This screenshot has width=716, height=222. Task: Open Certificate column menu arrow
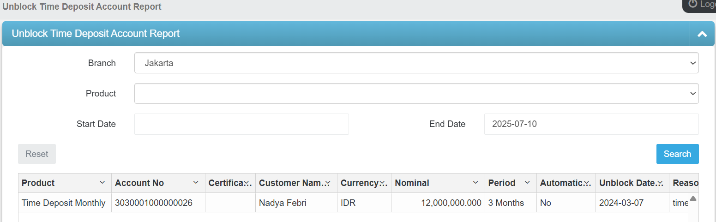[247, 183]
